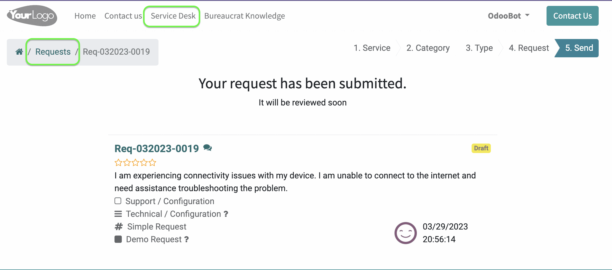Expand the OdooBot user dropdown
The width and height of the screenshot is (612, 270).
[x=509, y=16]
